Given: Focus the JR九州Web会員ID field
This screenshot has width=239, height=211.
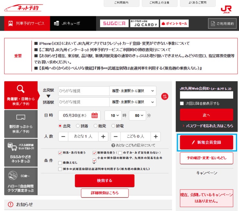Looking at the screenshot, I should click(207, 95).
